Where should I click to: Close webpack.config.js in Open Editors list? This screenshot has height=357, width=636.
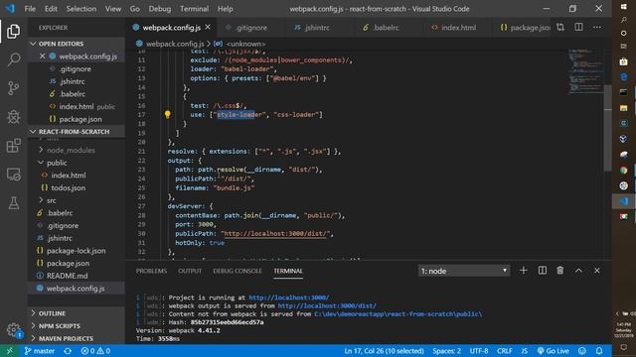point(42,57)
